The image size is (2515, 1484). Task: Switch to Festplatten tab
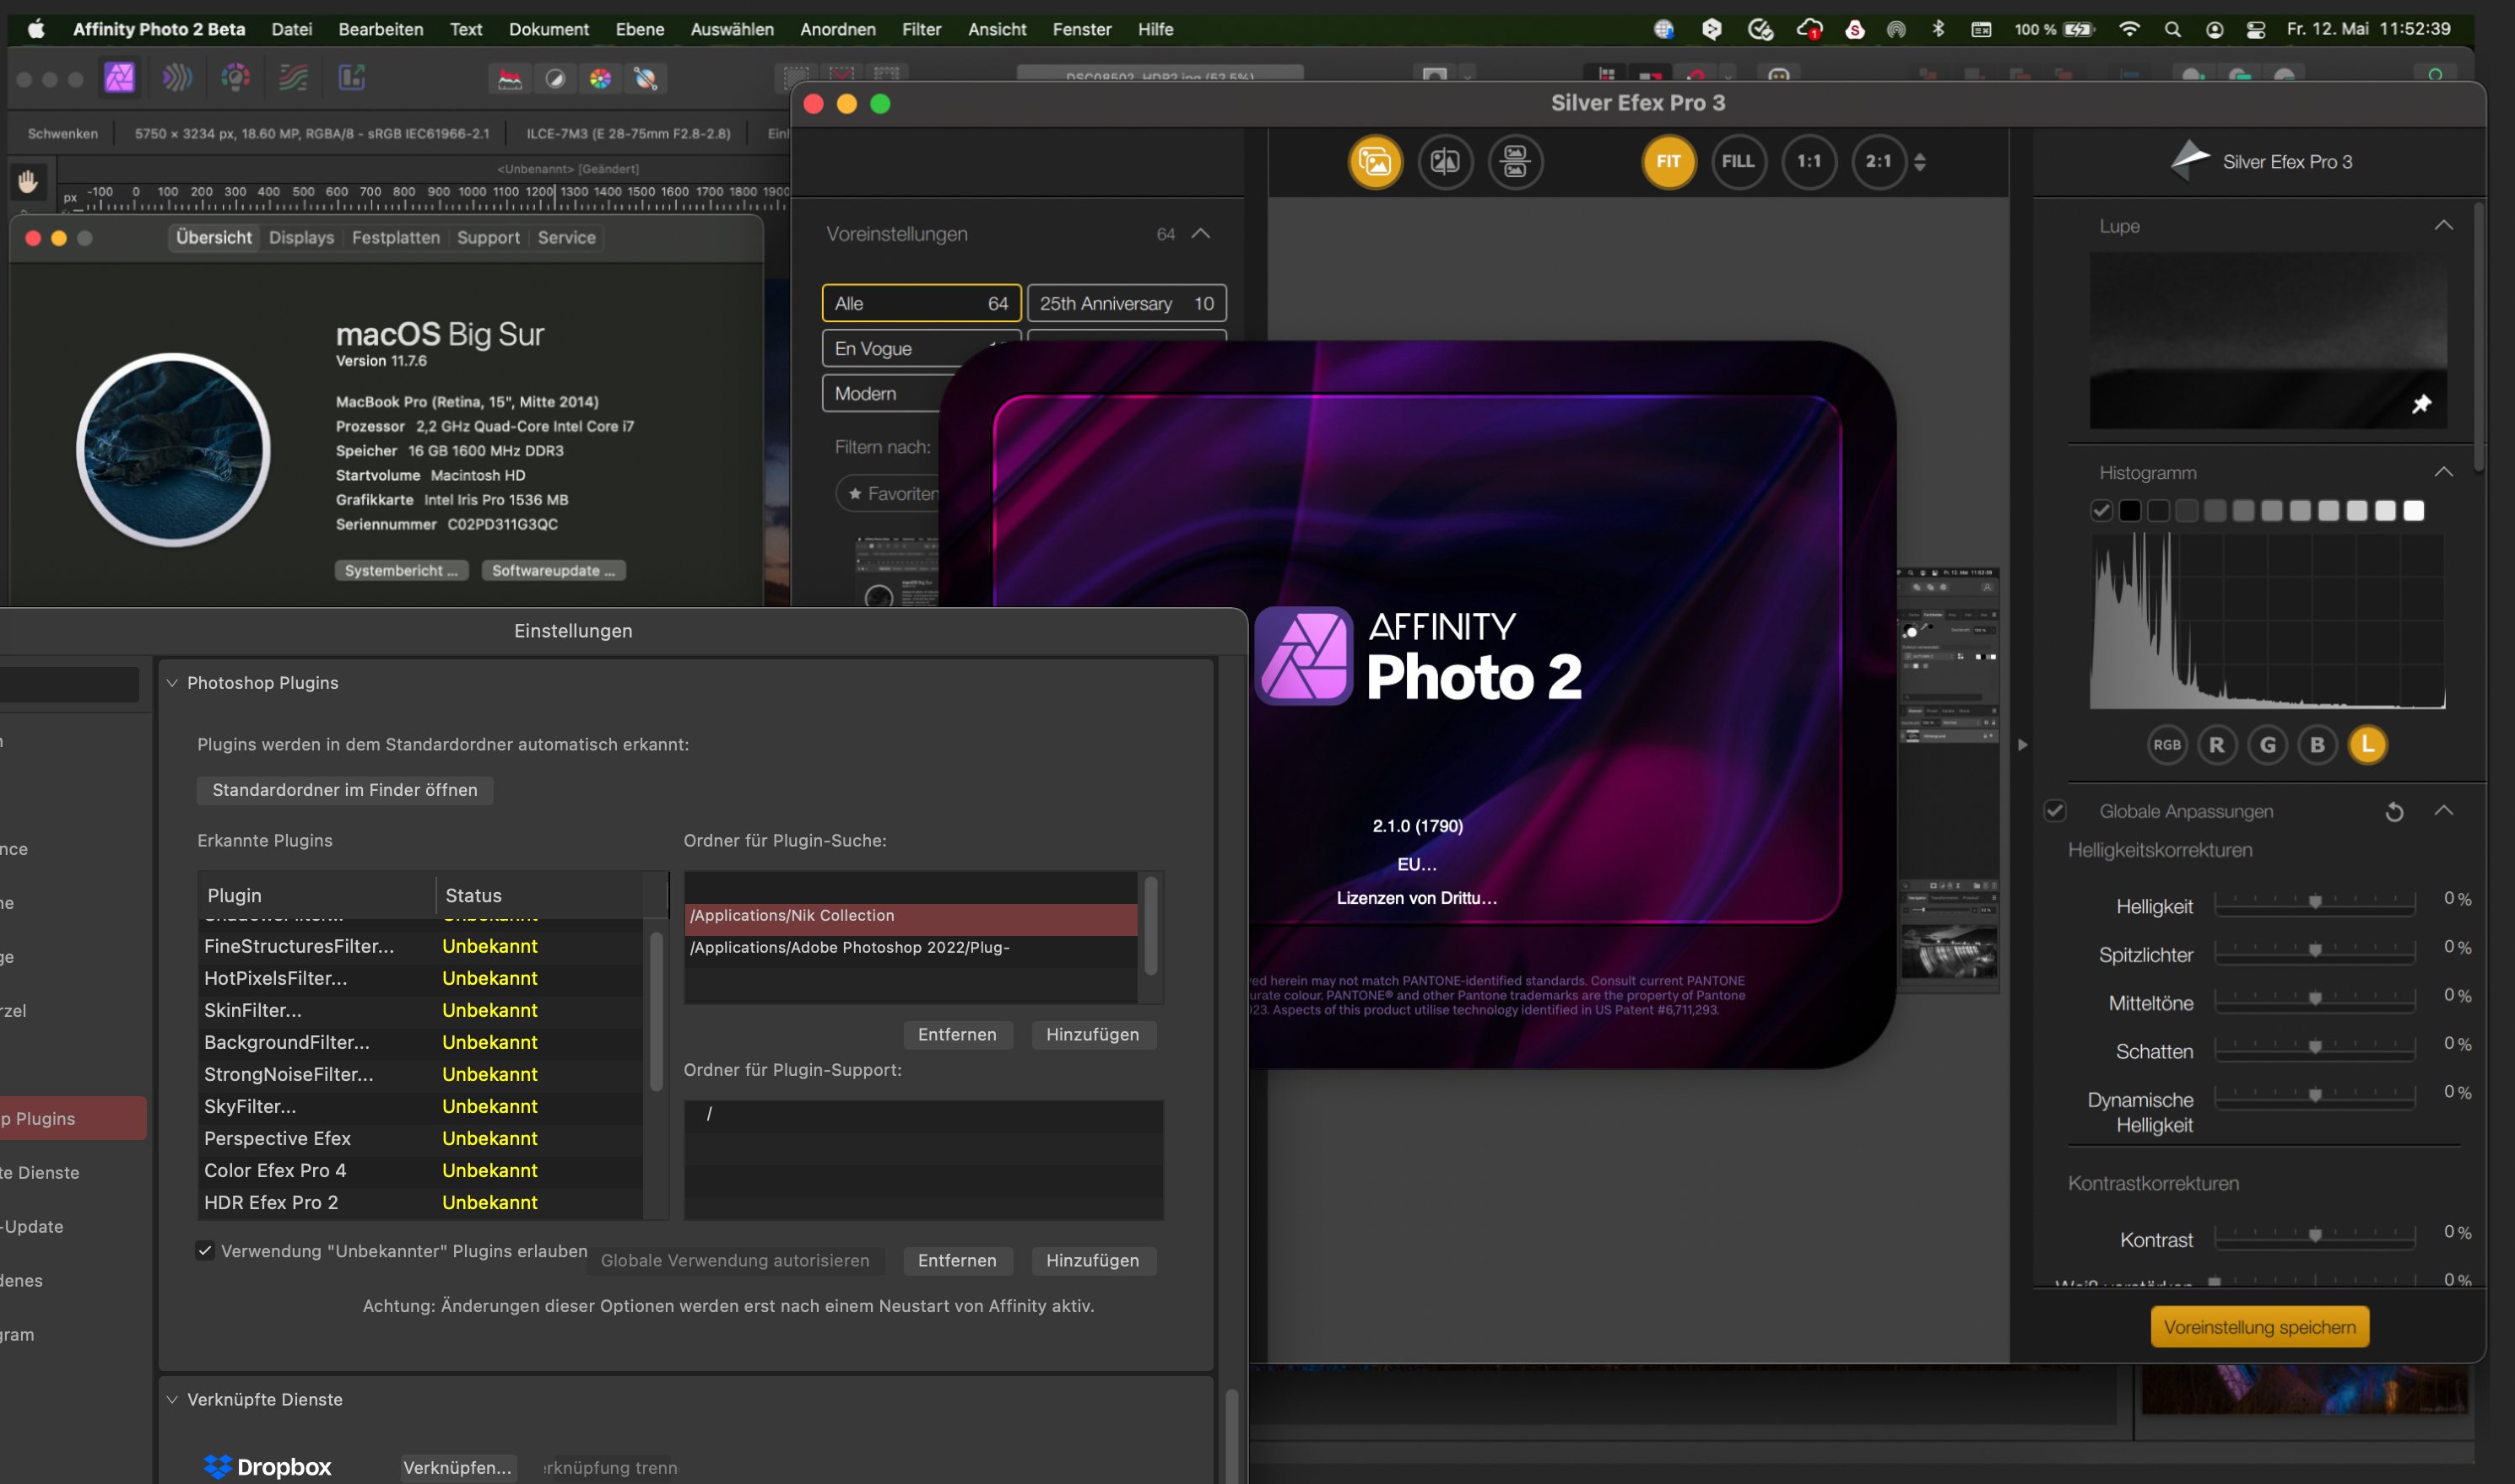point(395,237)
